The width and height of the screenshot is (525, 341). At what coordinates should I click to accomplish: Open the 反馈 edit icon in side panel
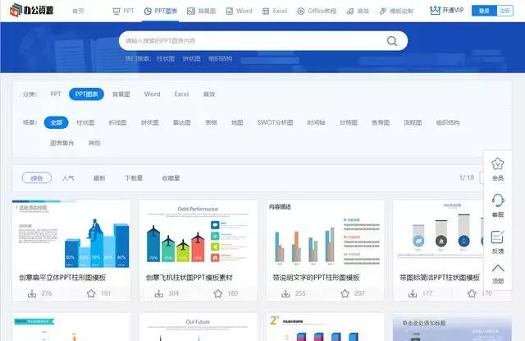click(498, 237)
